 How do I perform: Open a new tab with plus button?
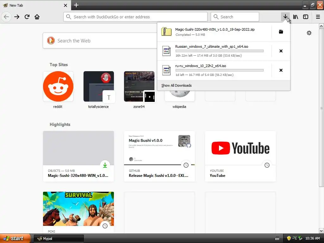[x=76, y=5]
